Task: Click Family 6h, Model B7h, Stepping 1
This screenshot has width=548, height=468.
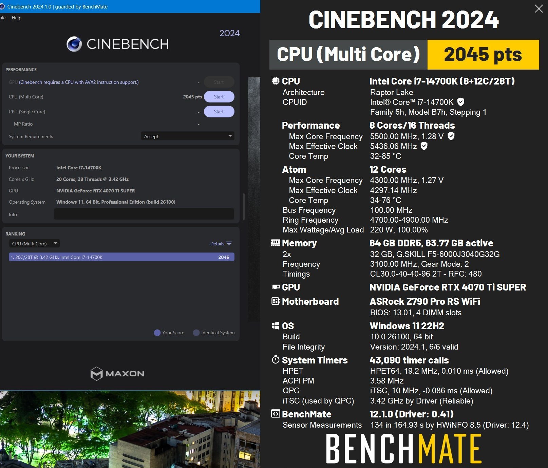Action: [x=428, y=112]
